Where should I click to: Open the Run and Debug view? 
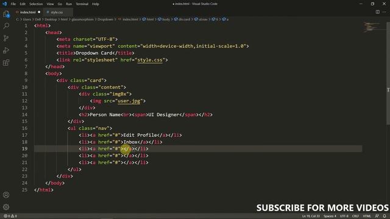[6, 50]
